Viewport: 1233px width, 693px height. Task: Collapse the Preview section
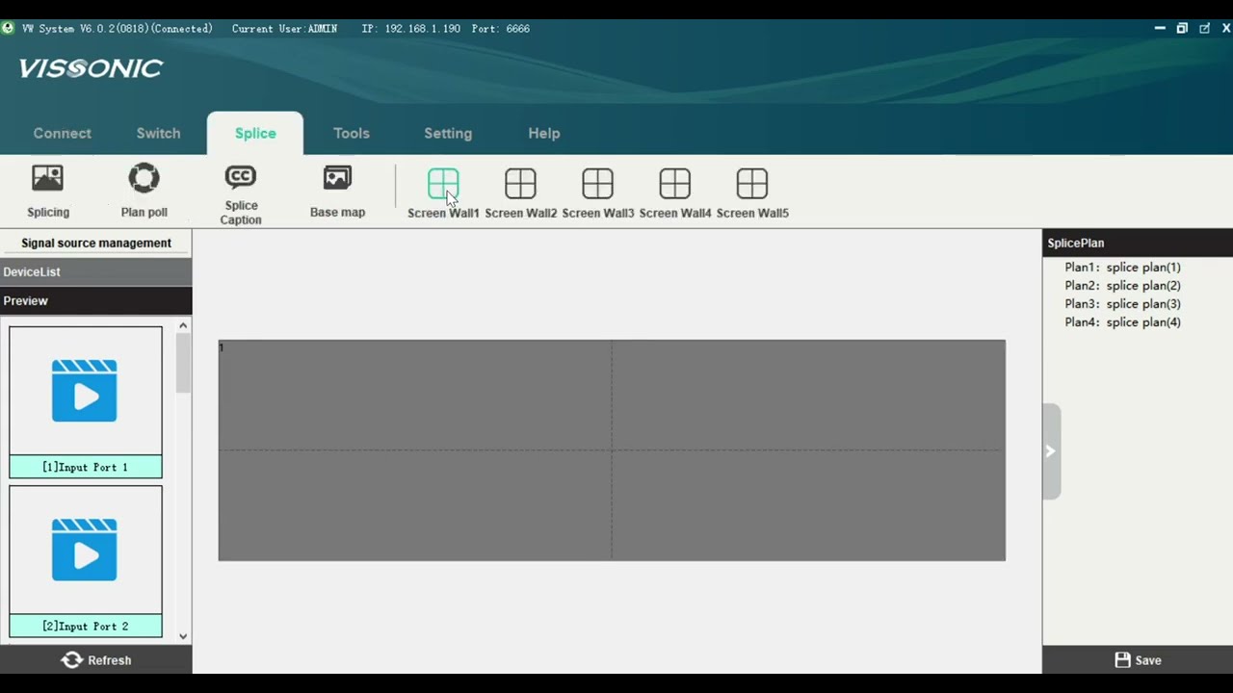click(96, 300)
